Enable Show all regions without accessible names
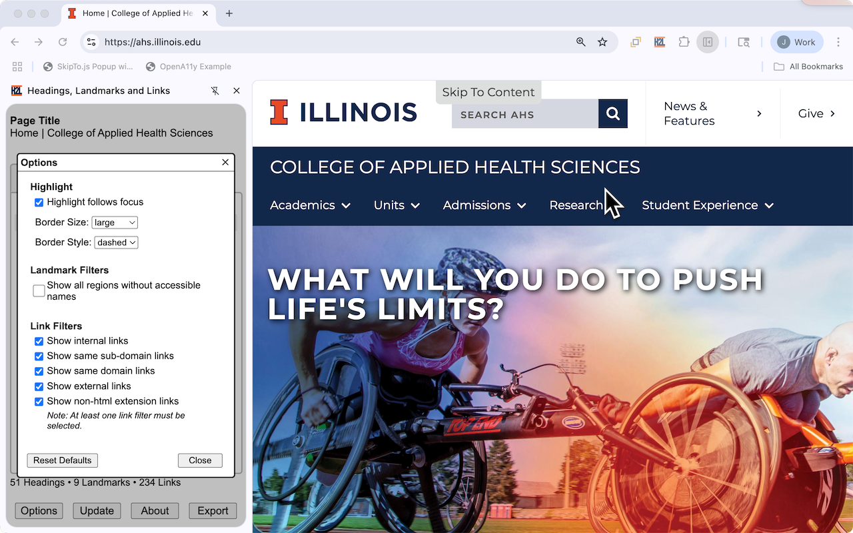 [39, 290]
